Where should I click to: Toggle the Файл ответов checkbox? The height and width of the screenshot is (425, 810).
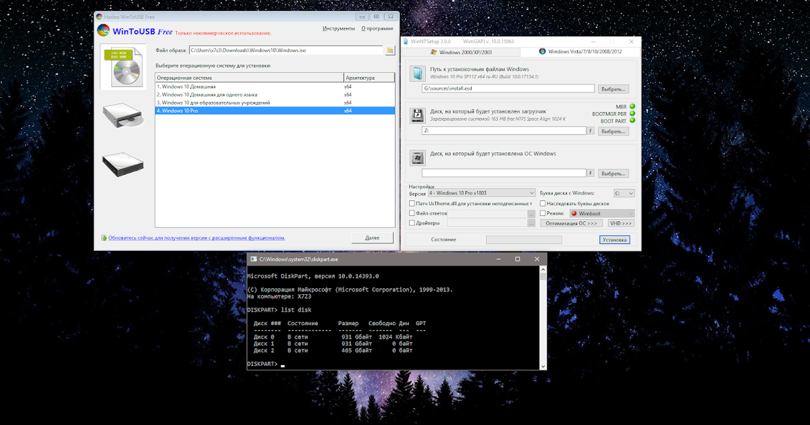click(x=412, y=213)
